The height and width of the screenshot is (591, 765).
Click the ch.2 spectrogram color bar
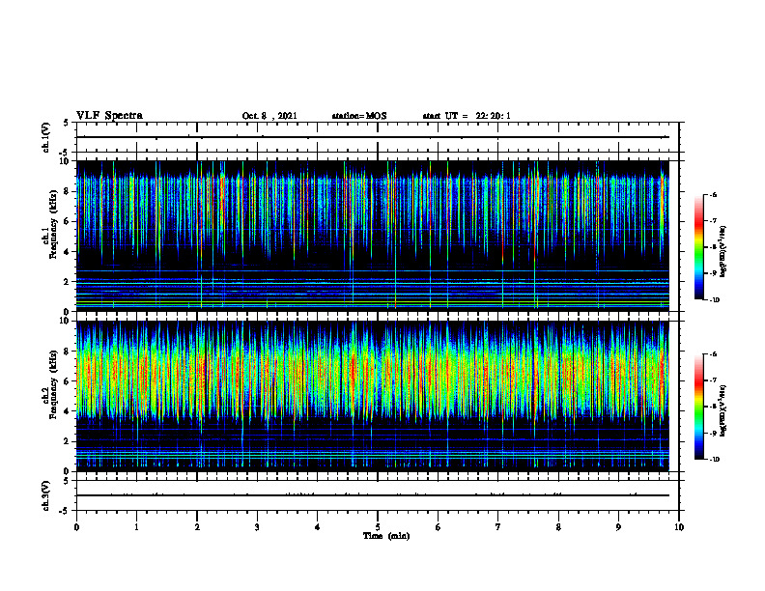[x=698, y=407]
